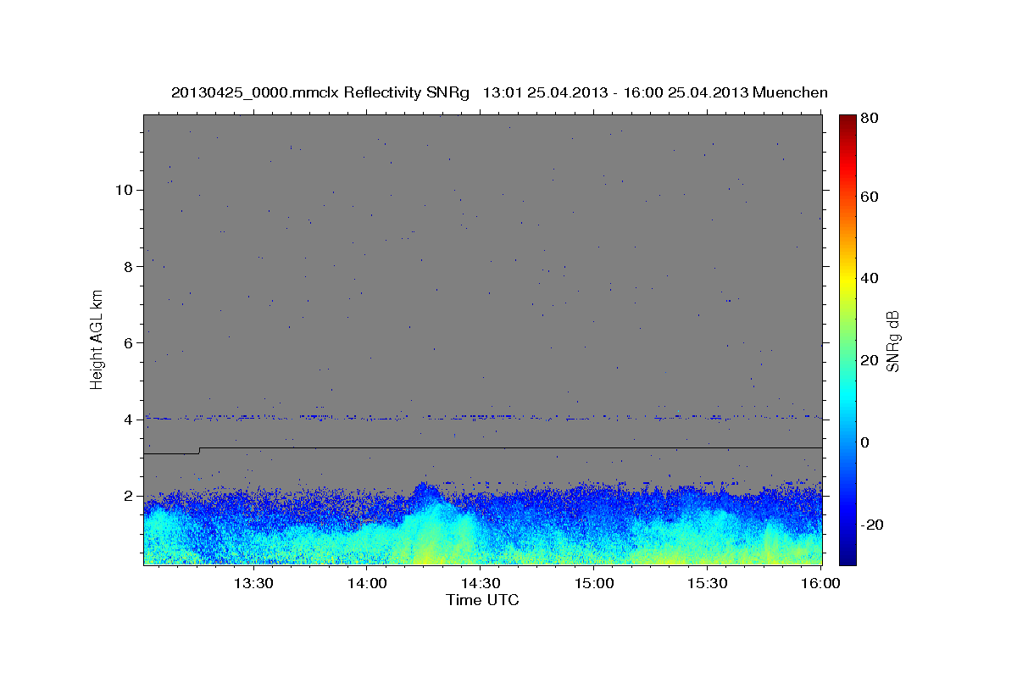Click the height tick label 6
This screenshot has height=678, width=1017.
130,342
